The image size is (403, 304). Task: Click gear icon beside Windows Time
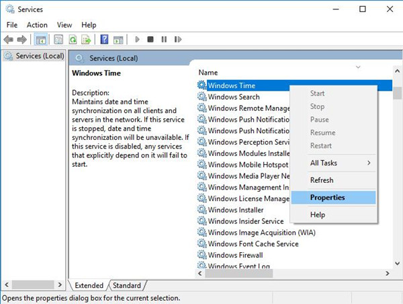(202, 85)
